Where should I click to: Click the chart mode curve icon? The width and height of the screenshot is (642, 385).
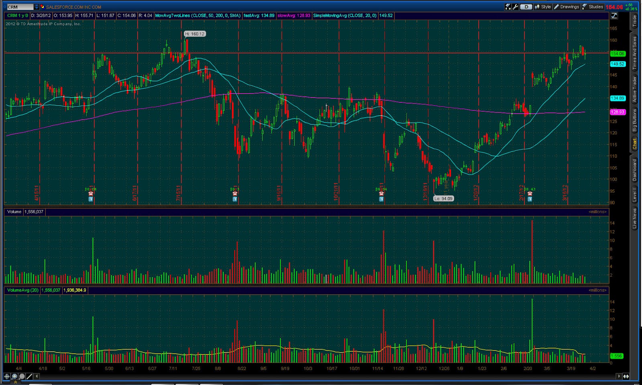pyautogui.click(x=614, y=16)
